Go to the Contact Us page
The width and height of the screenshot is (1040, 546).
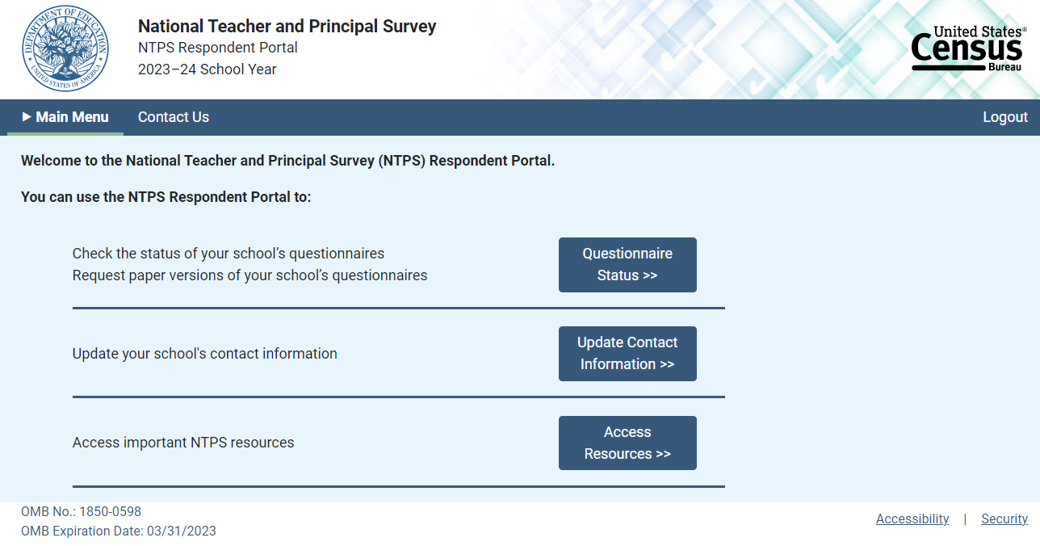[174, 117]
